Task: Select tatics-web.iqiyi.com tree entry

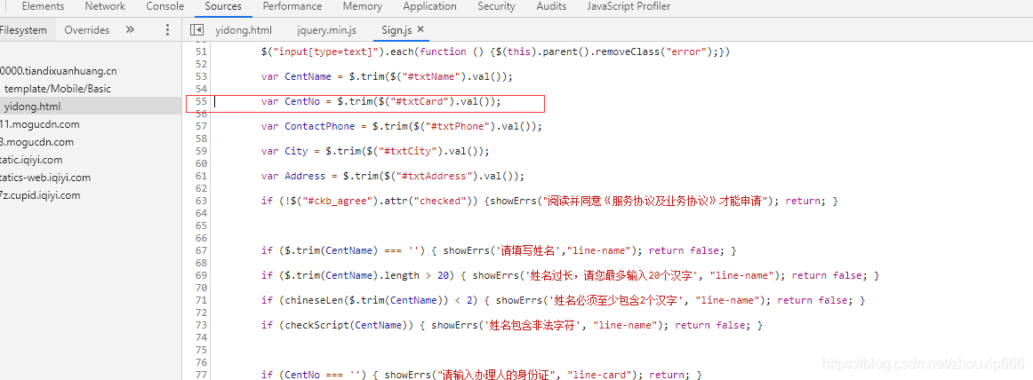Action: tap(45, 178)
